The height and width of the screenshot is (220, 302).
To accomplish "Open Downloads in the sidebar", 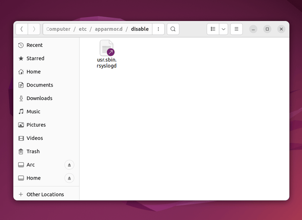I will [46, 98].
